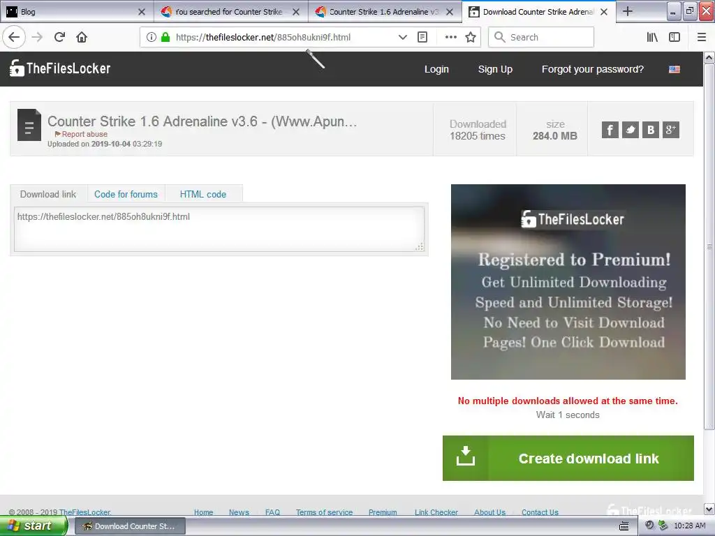Screen dimensions: 715x536
Task: Open the News footer link
Action: coord(239,512)
